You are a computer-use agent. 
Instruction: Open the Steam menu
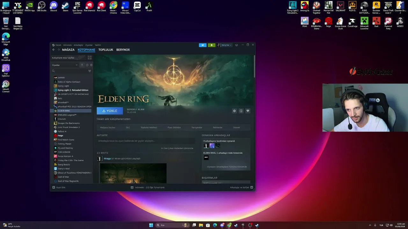click(x=58, y=45)
